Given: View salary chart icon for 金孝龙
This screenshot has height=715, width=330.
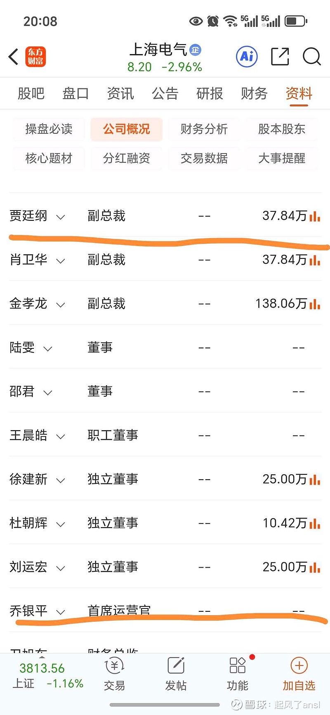Looking at the screenshot, I should pyautogui.click(x=315, y=304).
